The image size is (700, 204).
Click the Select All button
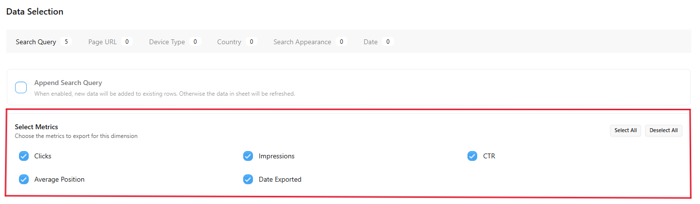coord(626,131)
